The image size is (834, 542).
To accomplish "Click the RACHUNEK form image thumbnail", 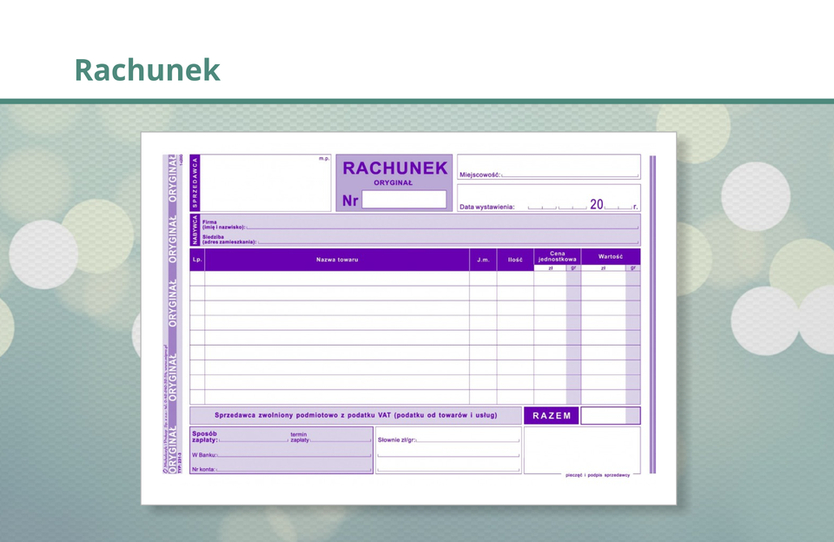I will coord(408,318).
